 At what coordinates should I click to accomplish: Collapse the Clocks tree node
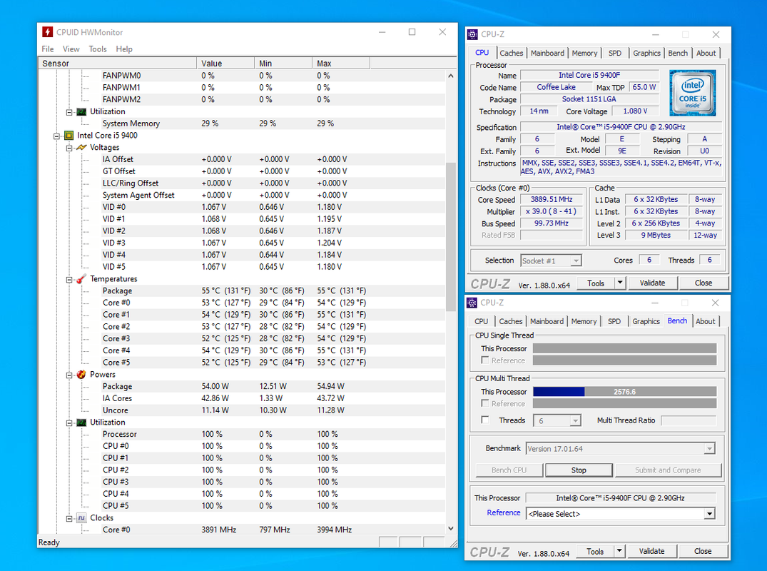pyautogui.click(x=69, y=518)
